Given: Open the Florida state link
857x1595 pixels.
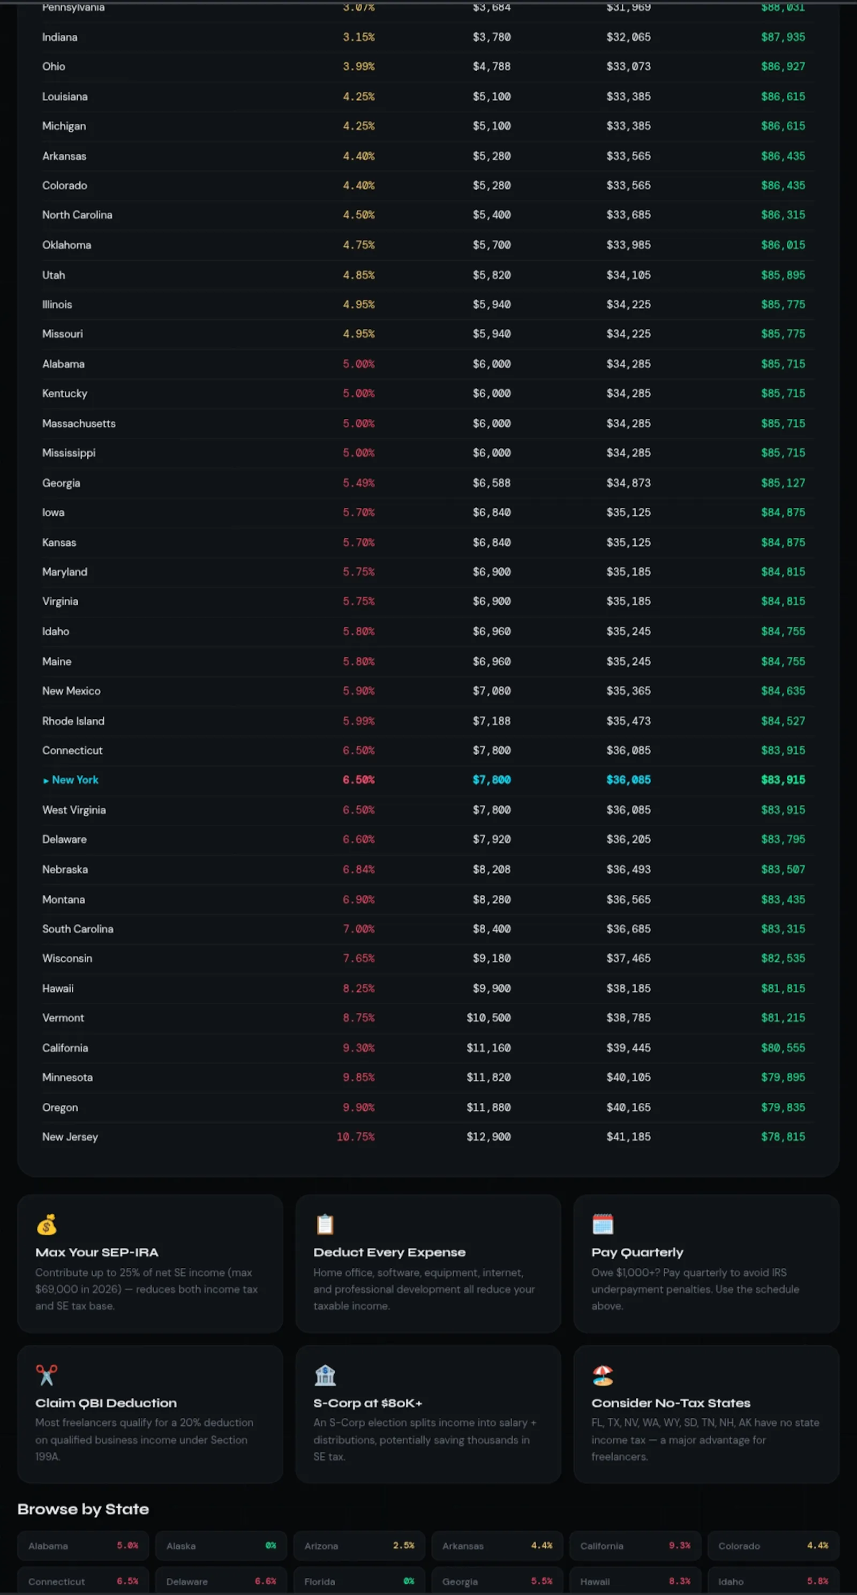Looking at the screenshot, I should pos(359,1581).
